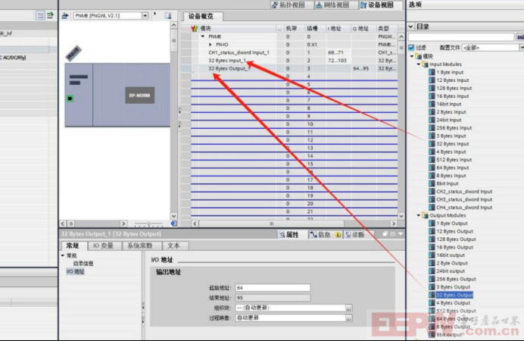Screen dimensions: 524x341
Task: Select 32 Bytes Output in catalog
Action: [454, 296]
